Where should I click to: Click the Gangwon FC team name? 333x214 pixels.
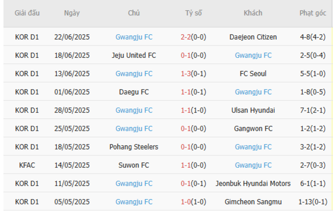[253, 129]
